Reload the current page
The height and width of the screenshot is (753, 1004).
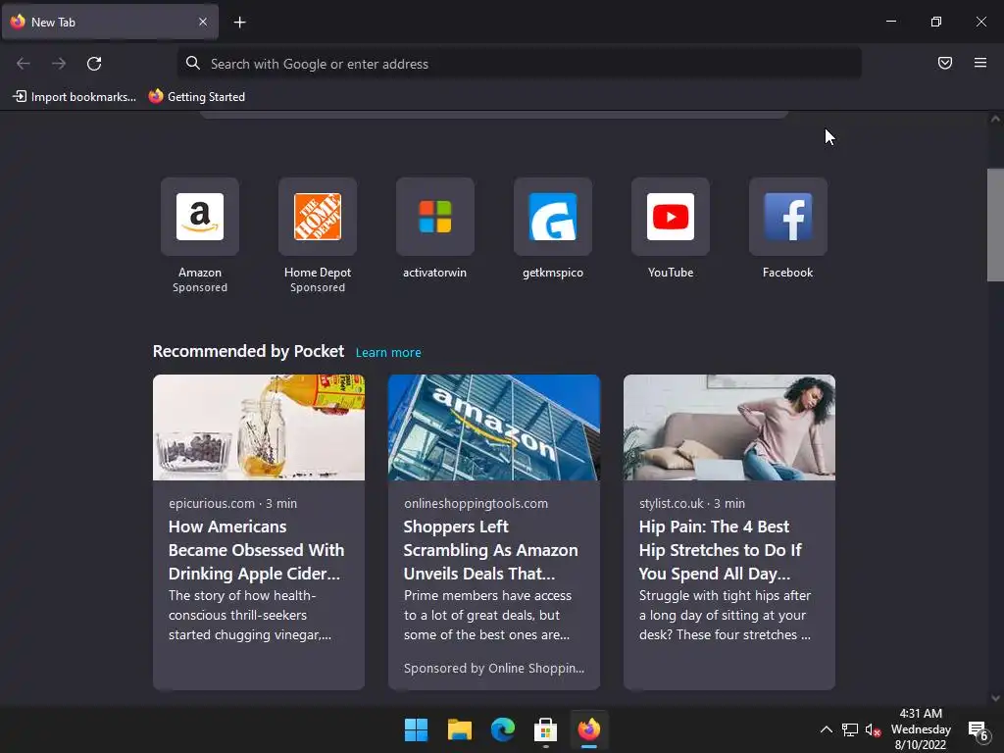coord(94,64)
